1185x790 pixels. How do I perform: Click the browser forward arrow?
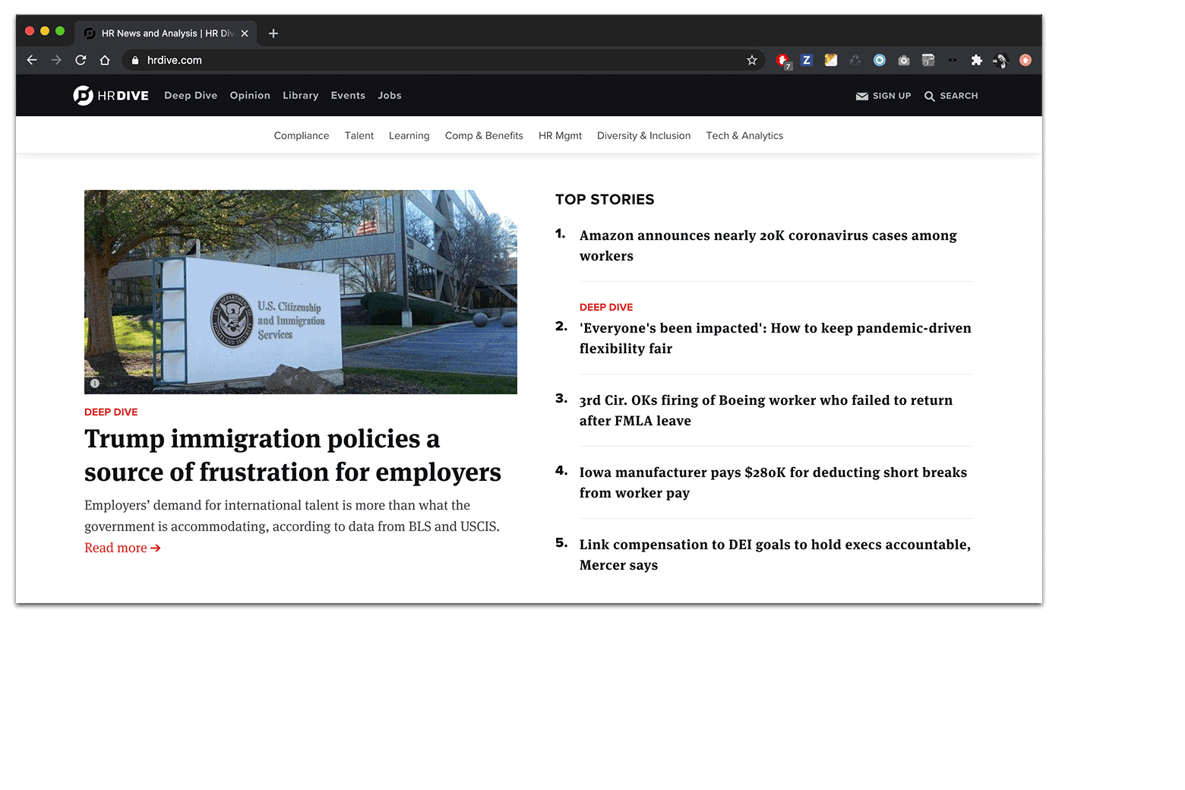pos(56,60)
